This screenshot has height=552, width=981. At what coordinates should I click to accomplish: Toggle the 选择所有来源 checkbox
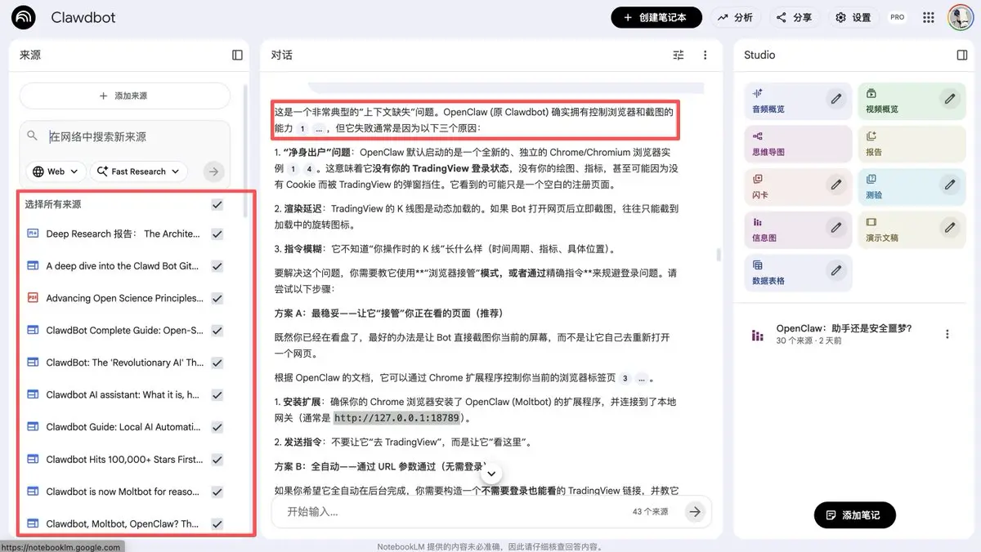[217, 205]
